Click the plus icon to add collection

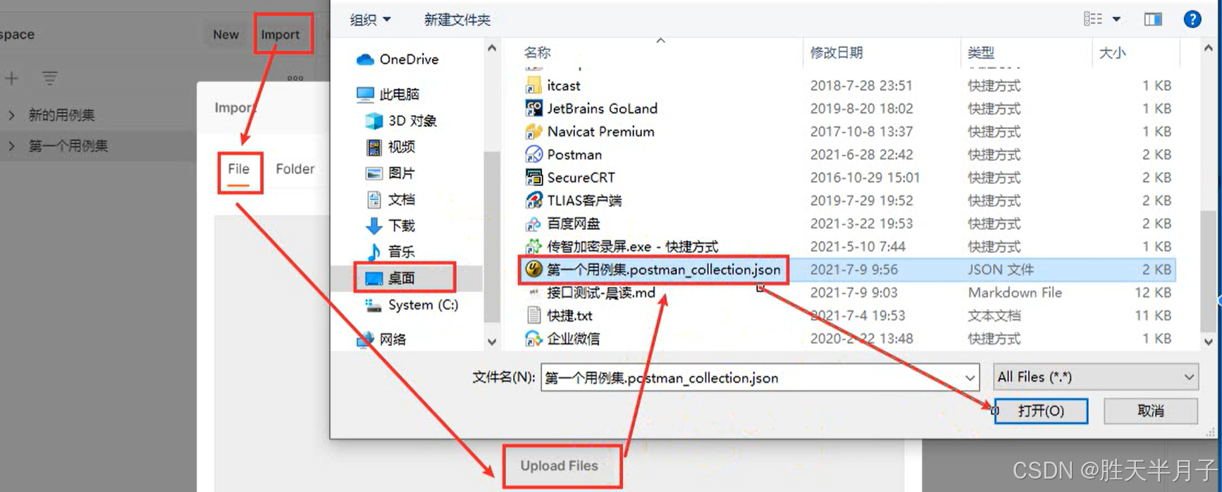(x=12, y=78)
